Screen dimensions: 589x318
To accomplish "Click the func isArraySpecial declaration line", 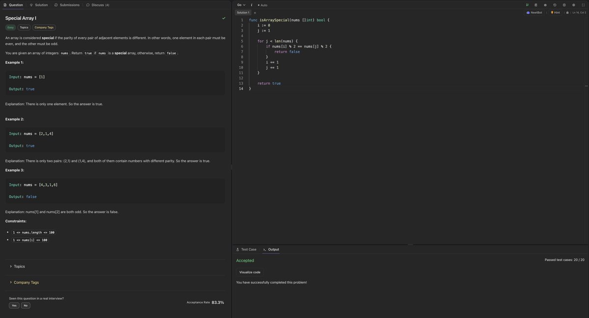I will tap(289, 20).
